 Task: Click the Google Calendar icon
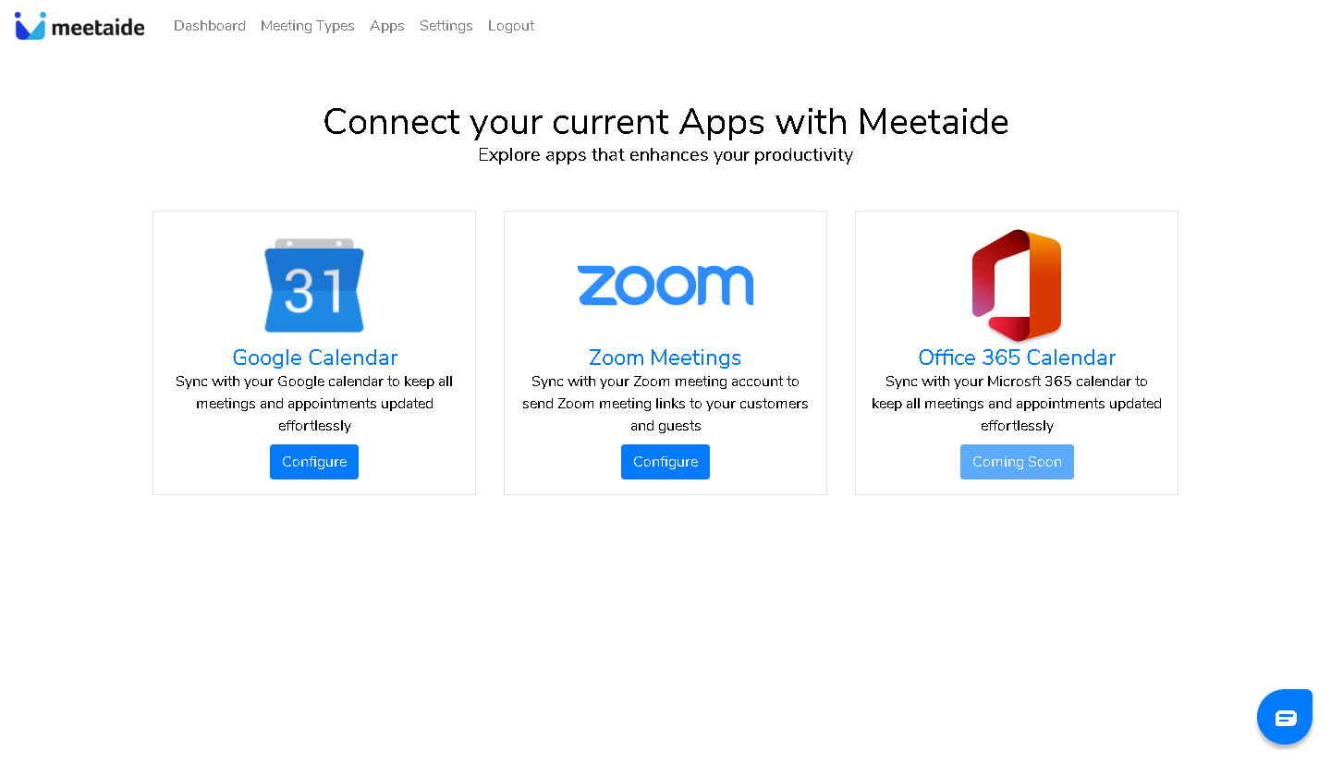(314, 285)
